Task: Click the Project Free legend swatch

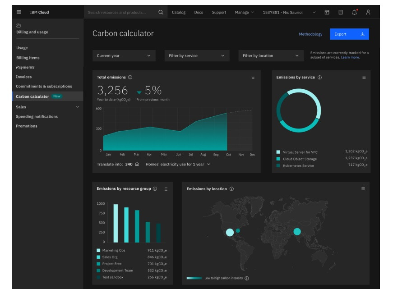Action: (x=98, y=264)
